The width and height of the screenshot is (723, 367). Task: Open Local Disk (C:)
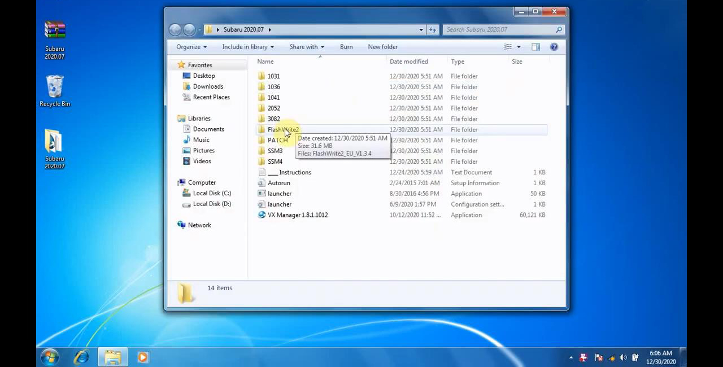click(x=212, y=193)
